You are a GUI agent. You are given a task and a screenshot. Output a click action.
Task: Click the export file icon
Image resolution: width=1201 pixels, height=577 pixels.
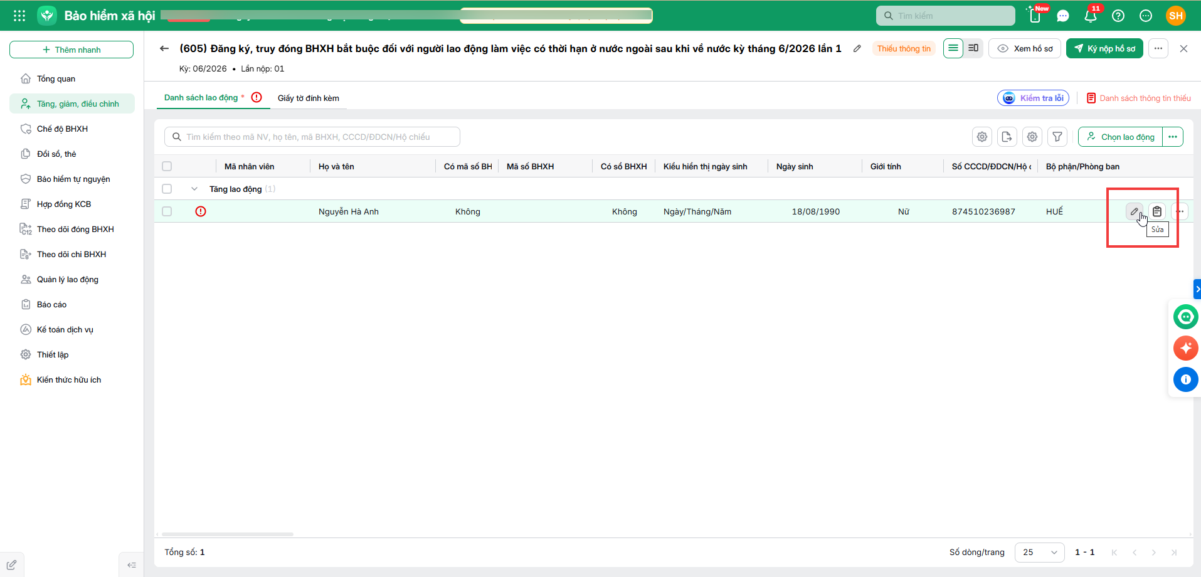click(x=1007, y=137)
